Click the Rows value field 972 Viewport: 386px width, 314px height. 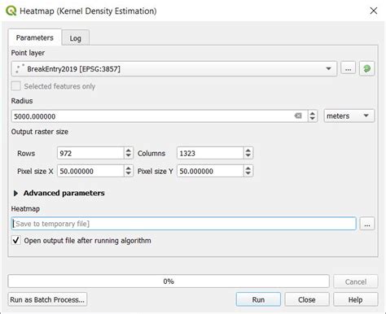[x=90, y=153]
